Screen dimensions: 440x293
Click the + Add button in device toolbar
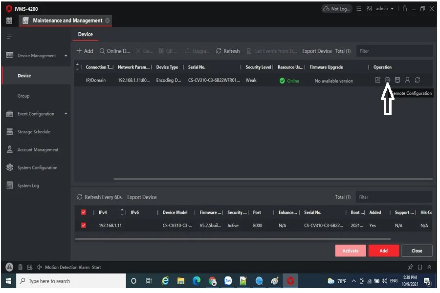pyautogui.click(x=85, y=51)
